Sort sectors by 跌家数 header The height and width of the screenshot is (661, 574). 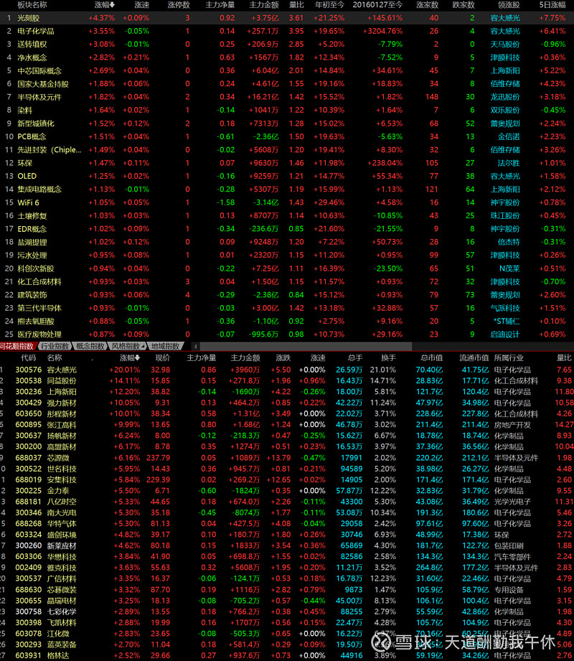pos(464,5)
